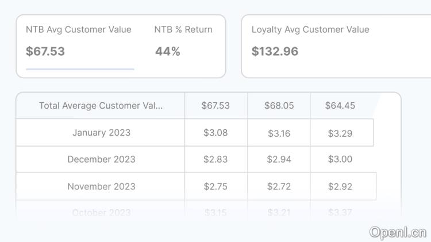Click the 44% return figure
The image size is (431, 242).
pyautogui.click(x=167, y=51)
